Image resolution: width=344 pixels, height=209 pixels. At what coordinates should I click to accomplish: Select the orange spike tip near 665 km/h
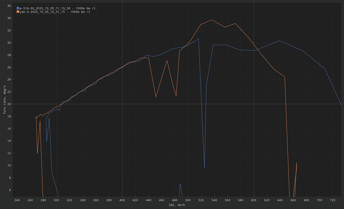click(296, 163)
